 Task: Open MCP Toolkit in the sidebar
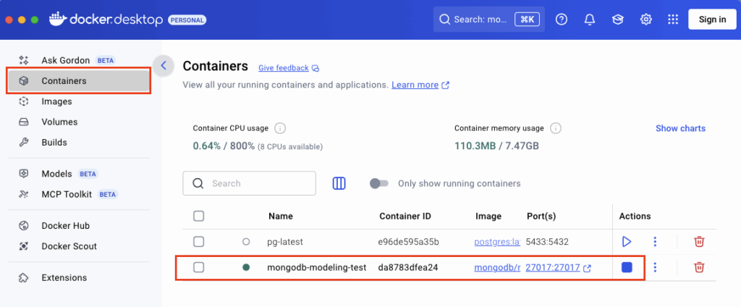pyautogui.click(x=78, y=195)
